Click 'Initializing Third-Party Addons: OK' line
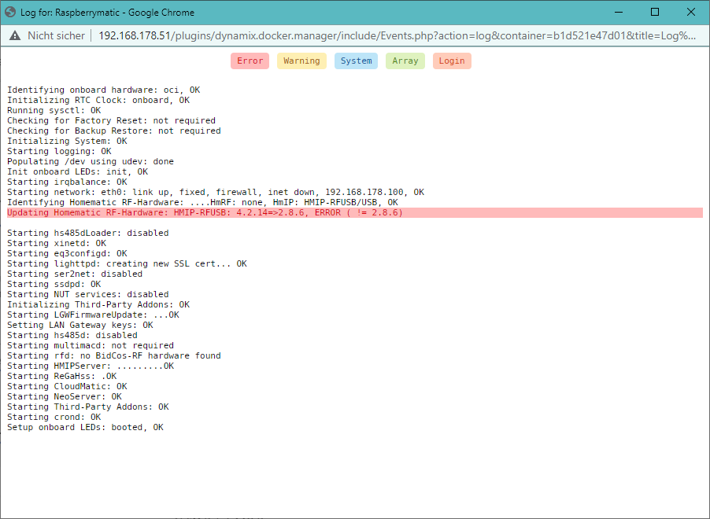This screenshot has height=519, width=710. (x=98, y=304)
